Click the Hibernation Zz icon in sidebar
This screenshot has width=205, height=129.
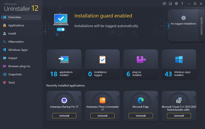(5, 42)
